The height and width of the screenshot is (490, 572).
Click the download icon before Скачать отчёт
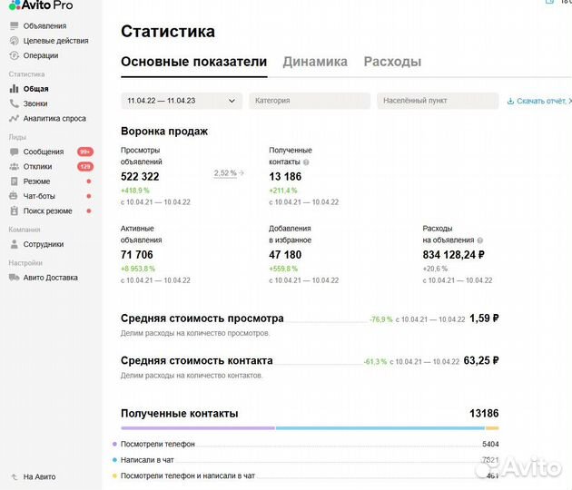click(510, 101)
